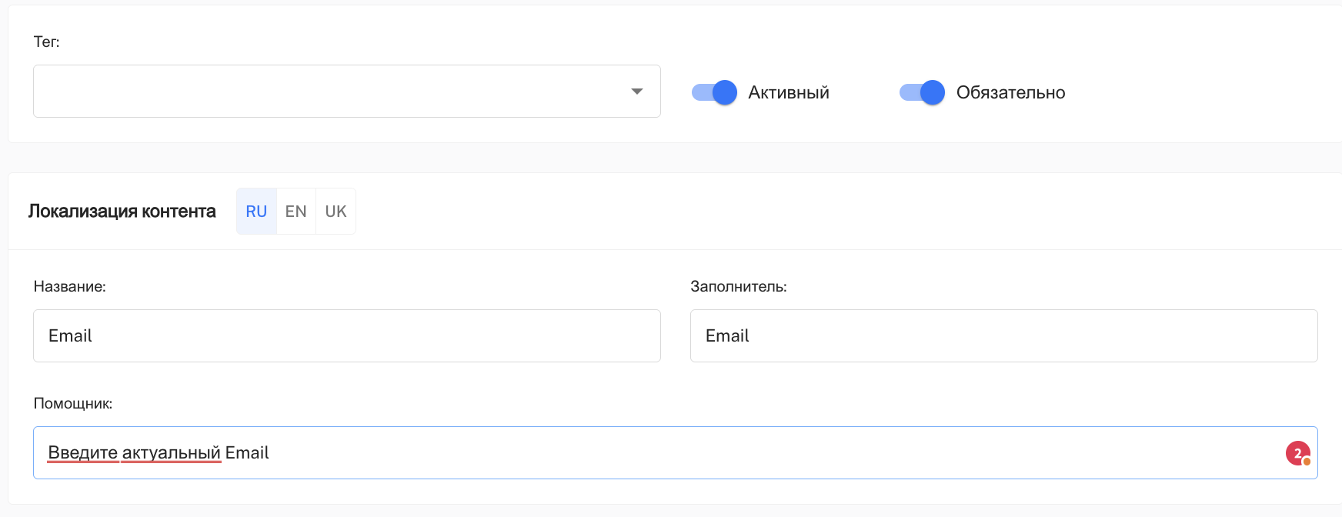Place cursor in the Помощник input field
1342x517 pixels.
pyautogui.click(x=693, y=453)
